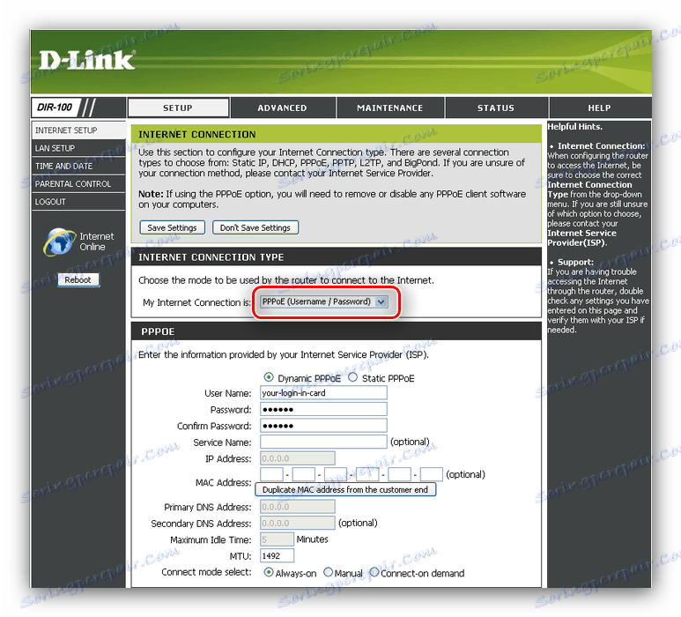Click the User Name field
This screenshot has width=681, height=617.
[323, 393]
